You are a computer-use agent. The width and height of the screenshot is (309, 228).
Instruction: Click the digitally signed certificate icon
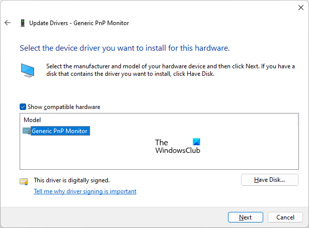pyautogui.click(x=24, y=181)
